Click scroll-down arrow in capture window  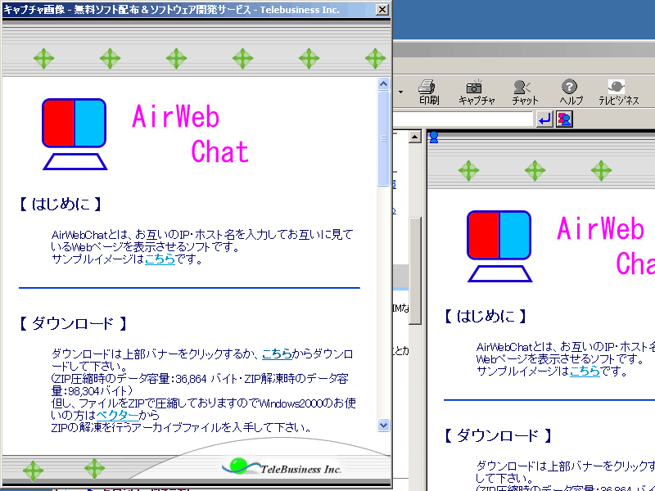pyautogui.click(x=383, y=425)
